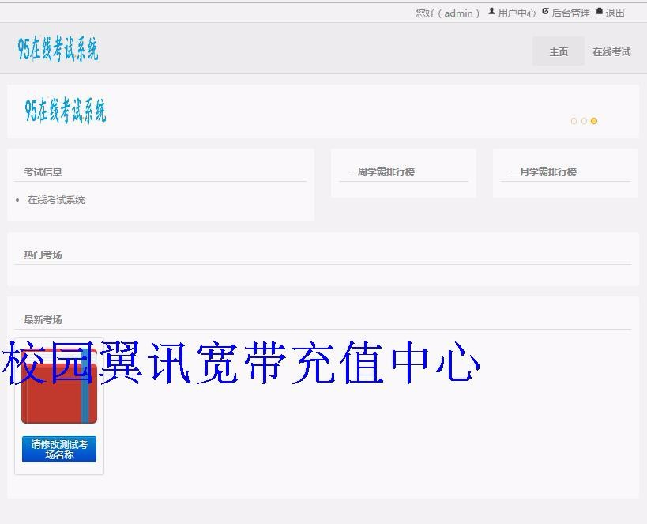The height and width of the screenshot is (524, 647).
Task: Click the 一月学霸排行榜 panel header
Action: [x=543, y=172]
